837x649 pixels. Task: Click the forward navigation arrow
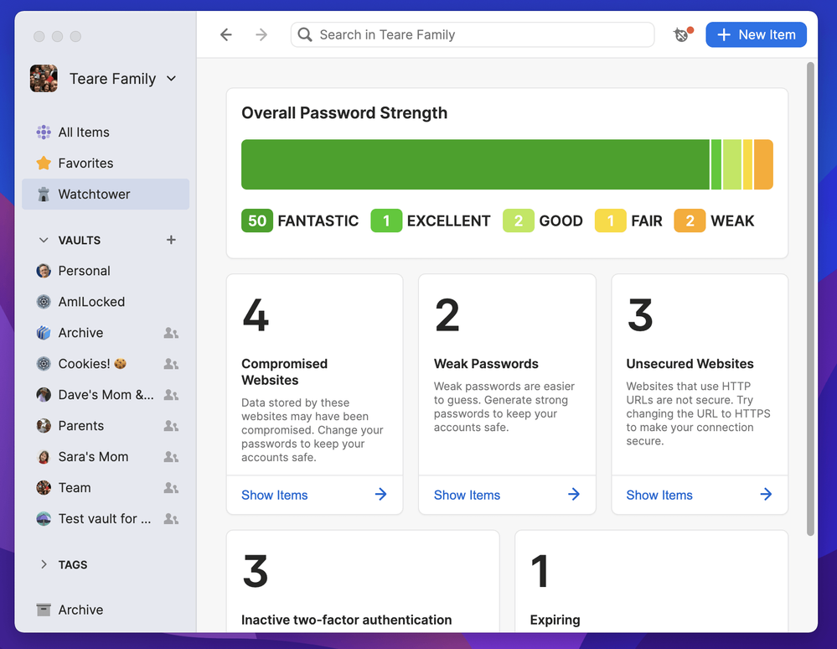pyautogui.click(x=261, y=34)
